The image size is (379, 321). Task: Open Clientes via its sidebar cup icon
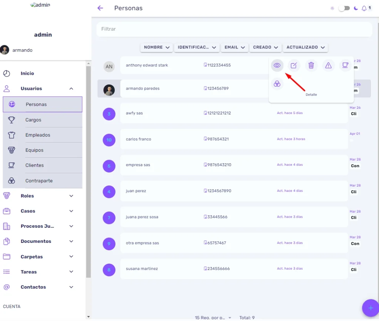(x=11, y=165)
